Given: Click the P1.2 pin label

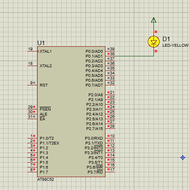Looking at the screenshot, I should click(x=44, y=148).
